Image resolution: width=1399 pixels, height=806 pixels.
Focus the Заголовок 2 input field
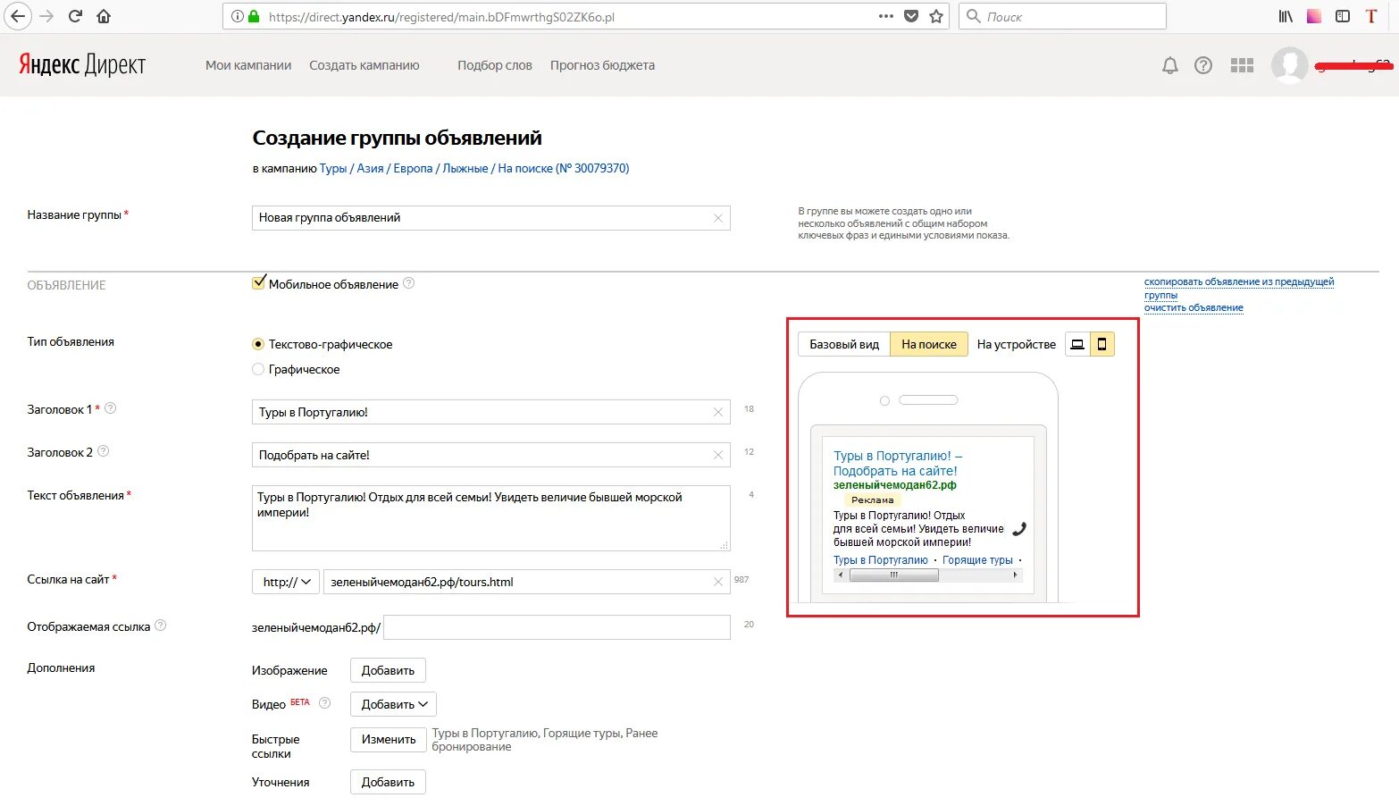point(491,455)
